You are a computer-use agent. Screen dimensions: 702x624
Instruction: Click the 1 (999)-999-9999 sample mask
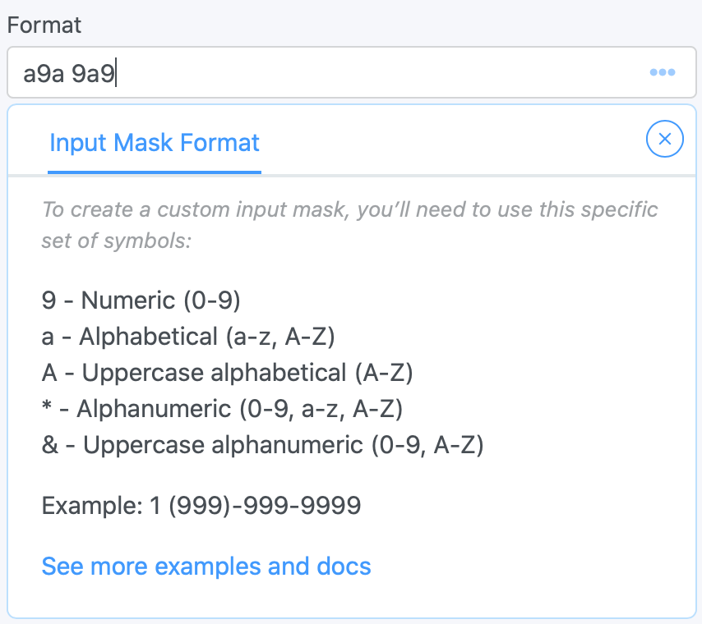click(255, 506)
